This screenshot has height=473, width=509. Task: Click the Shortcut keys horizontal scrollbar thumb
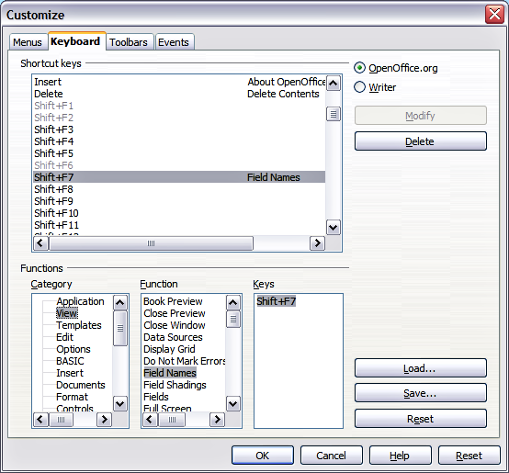coord(151,243)
